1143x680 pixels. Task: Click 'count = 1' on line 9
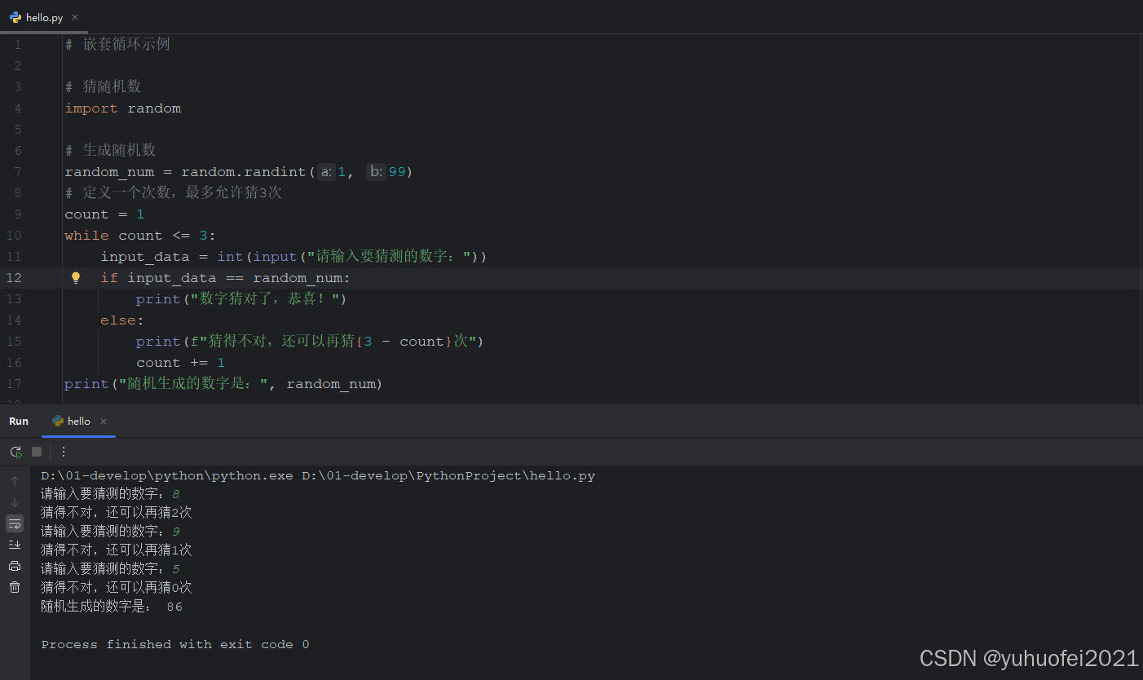(x=104, y=214)
